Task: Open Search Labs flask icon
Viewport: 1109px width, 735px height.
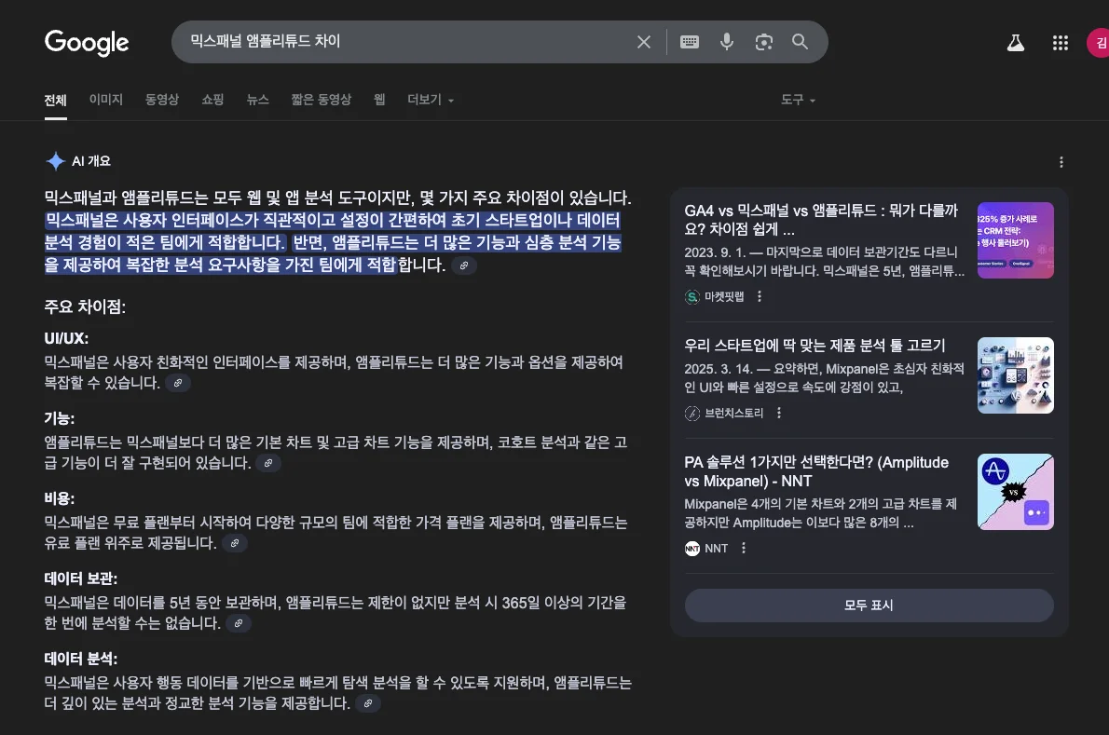Action: click(1016, 43)
